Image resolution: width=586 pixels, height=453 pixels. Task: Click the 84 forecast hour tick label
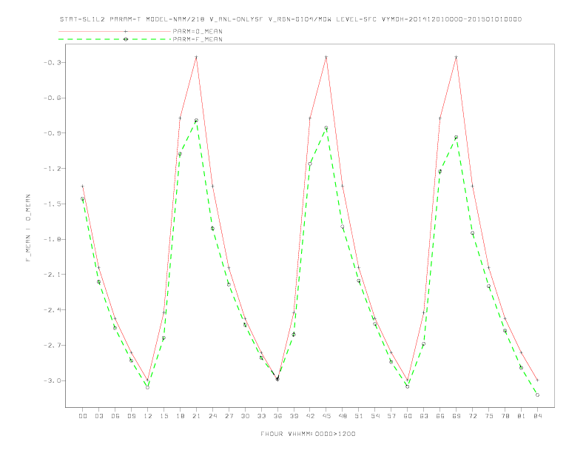pos(538,416)
